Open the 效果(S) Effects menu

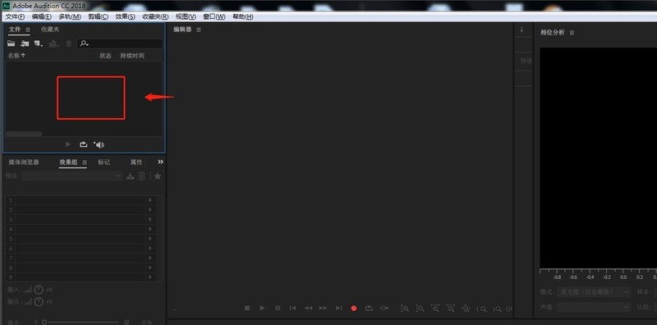tap(126, 16)
